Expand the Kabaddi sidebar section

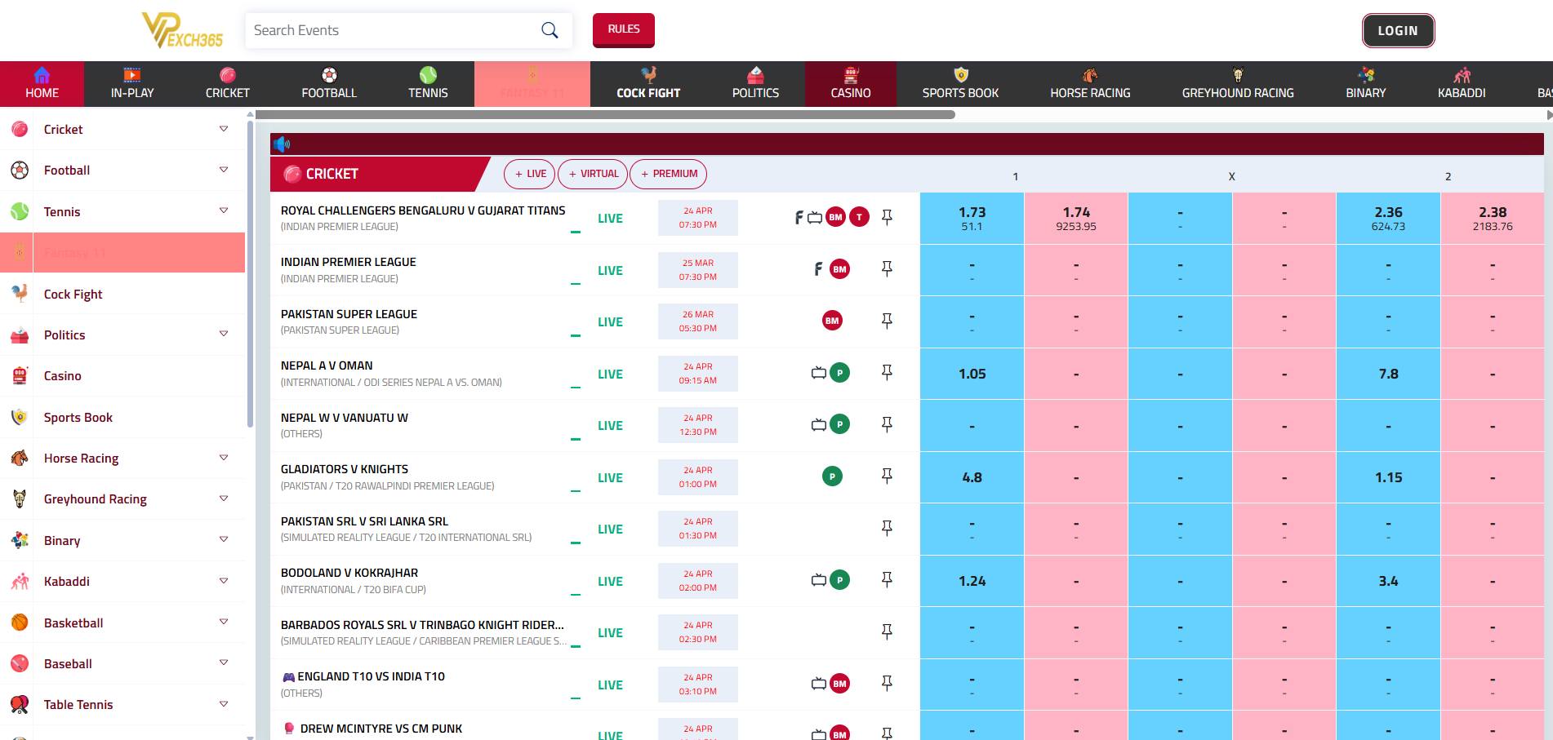click(224, 581)
